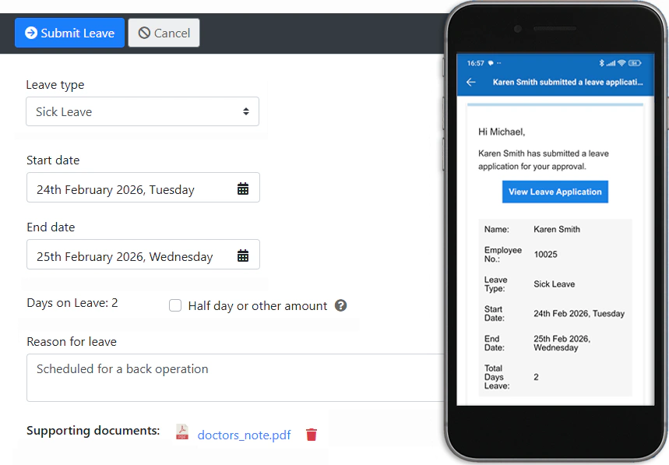Tap the battery indicator on the phone
This screenshot has width=669, height=465.
(x=634, y=62)
